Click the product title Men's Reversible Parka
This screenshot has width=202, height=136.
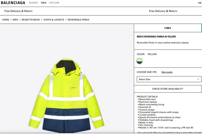156,37
